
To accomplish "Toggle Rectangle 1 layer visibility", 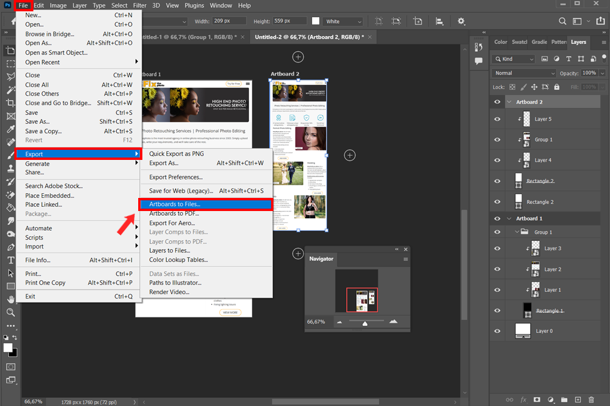I will click(x=497, y=310).
